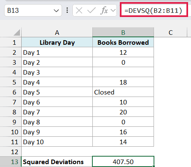Select row 12 header
191x167 pixels.
pyautogui.click(x=11, y=152)
